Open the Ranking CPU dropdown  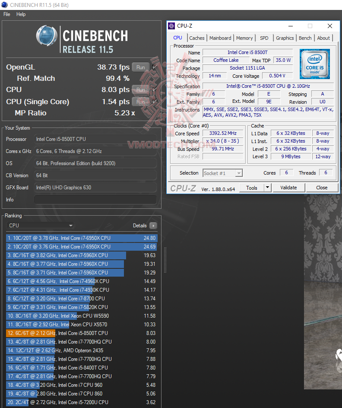[x=40, y=226]
